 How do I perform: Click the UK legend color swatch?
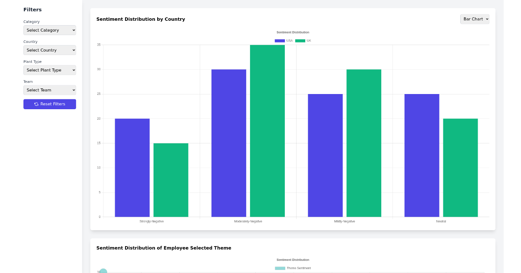pos(300,40)
